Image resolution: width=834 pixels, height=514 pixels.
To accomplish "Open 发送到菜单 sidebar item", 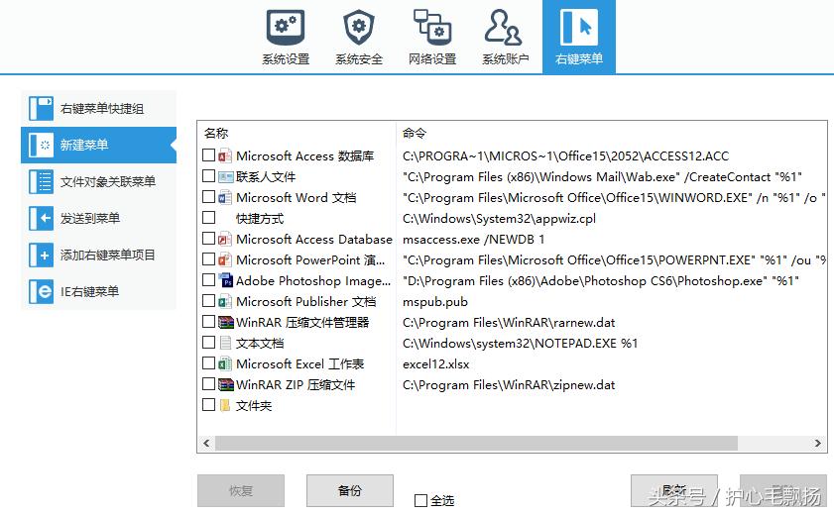I will coord(98,218).
